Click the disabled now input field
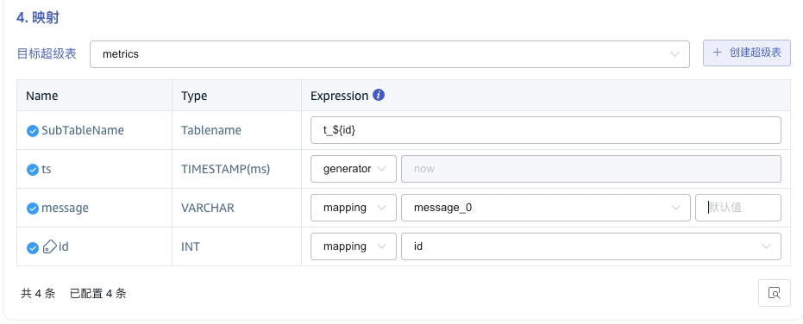 click(x=591, y=169)
